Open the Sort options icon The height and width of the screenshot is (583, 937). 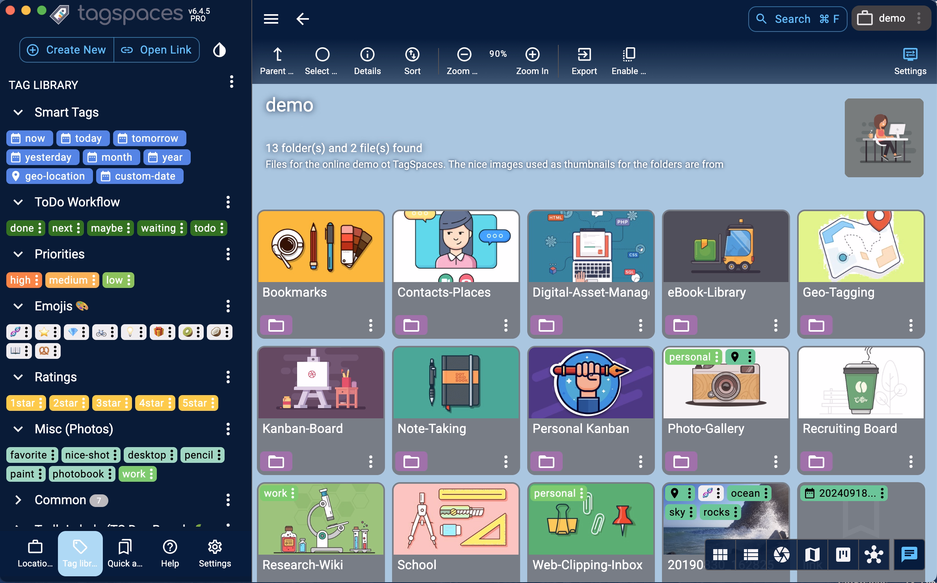[x=412, y=54]
